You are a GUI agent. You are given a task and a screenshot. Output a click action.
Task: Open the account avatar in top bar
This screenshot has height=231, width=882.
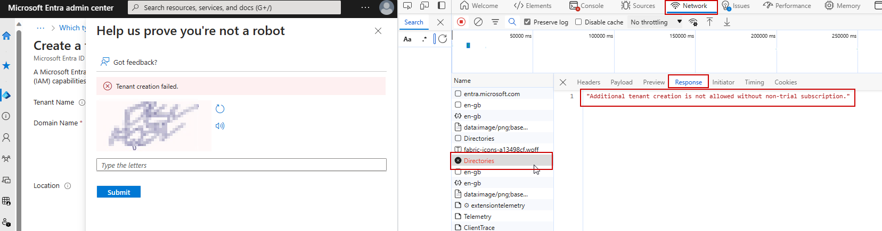(x=386, y=7)
